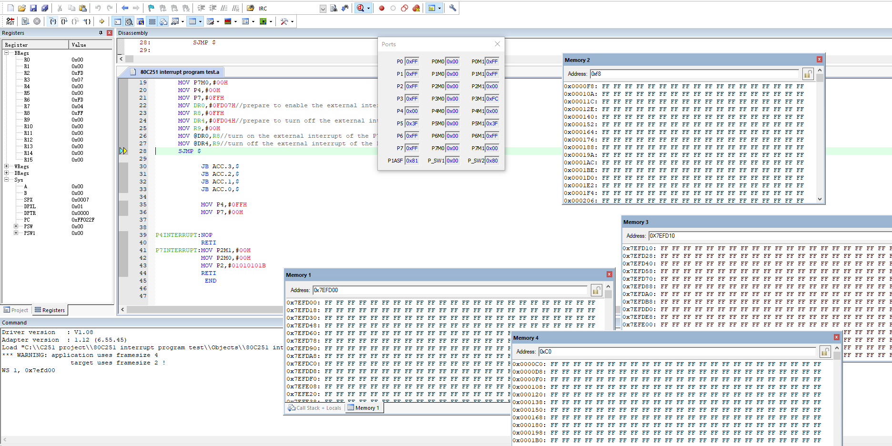Pin the Registers panel
The image size is (892, 446).
tap(101, 33)
